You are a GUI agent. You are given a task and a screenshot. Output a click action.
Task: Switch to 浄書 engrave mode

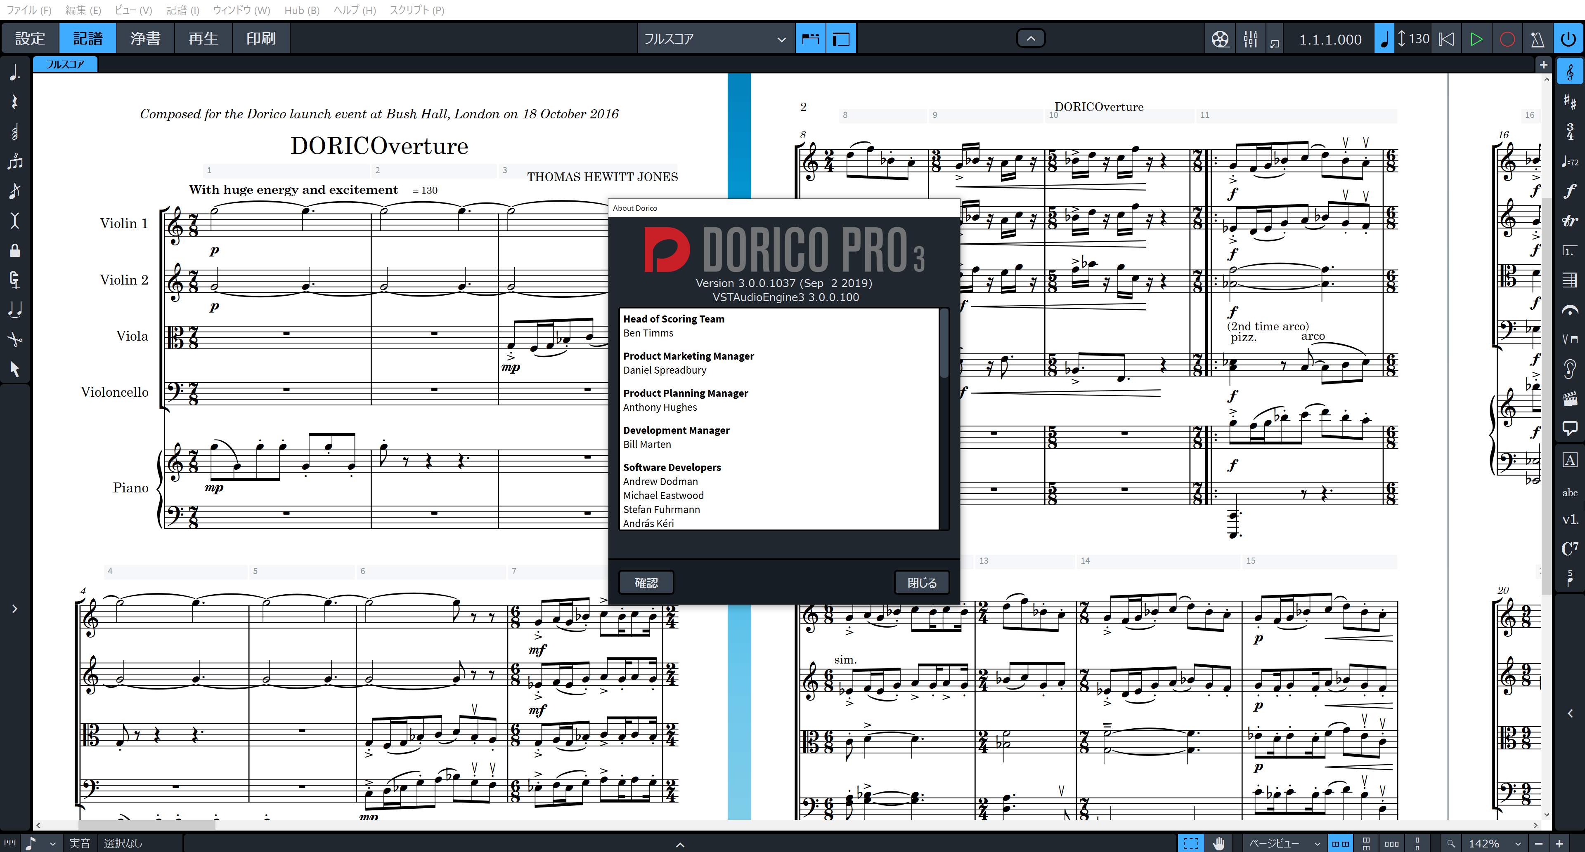click(x=145, y=38)
